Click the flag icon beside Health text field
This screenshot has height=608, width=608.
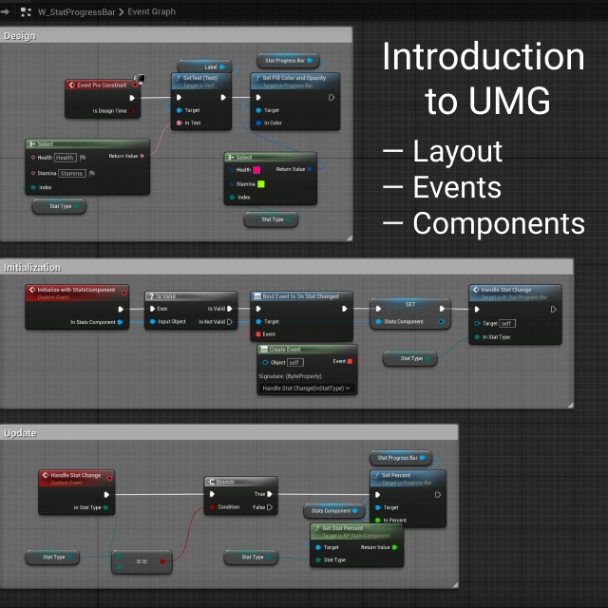tap(83, 158)
